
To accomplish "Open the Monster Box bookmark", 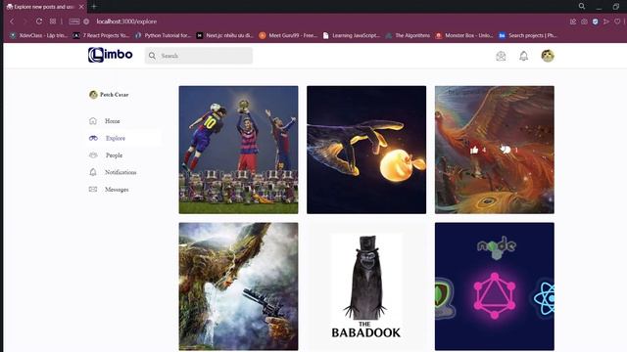I will click(464, 35).
